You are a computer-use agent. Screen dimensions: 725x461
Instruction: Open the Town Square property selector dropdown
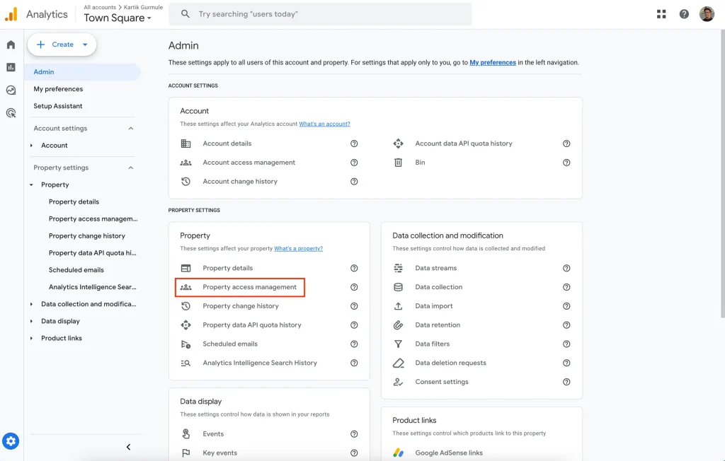[118, 18]
